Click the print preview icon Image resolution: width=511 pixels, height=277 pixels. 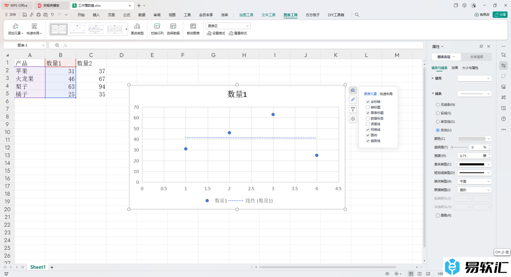46,15
